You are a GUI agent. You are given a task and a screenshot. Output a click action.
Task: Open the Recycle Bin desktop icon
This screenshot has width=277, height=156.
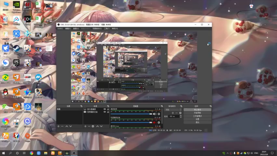coord(6,20)
